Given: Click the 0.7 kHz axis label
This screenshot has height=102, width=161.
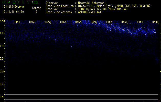Looking at the screenshot, I should tap(2, 84).
